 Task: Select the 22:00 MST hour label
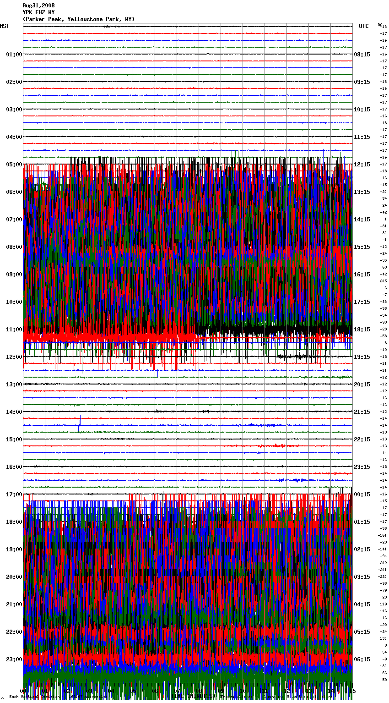coord(14,632)
